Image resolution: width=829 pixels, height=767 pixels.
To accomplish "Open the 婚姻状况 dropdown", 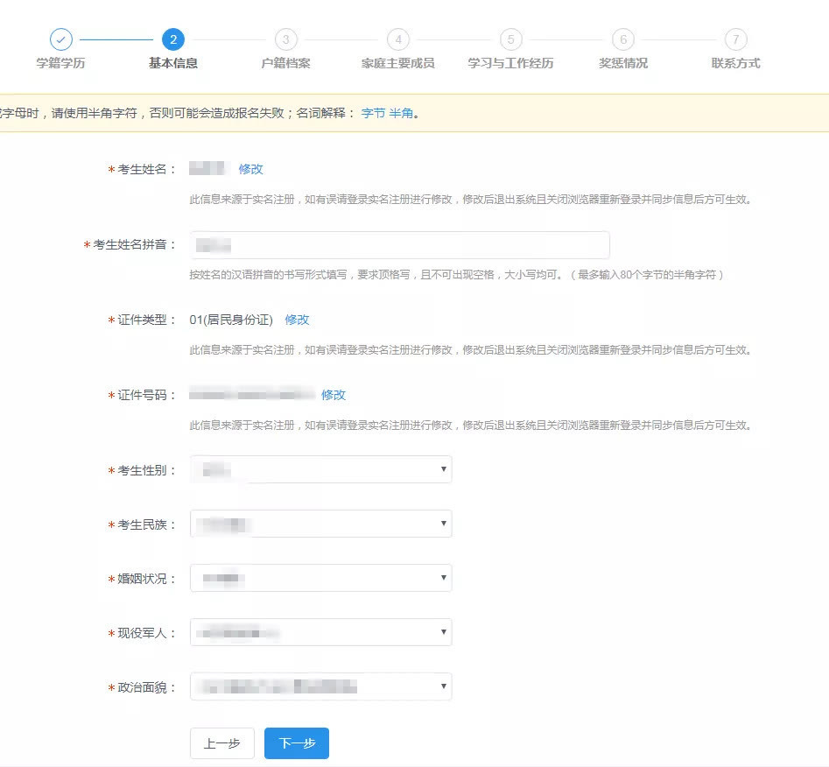I will coord(320,579).
